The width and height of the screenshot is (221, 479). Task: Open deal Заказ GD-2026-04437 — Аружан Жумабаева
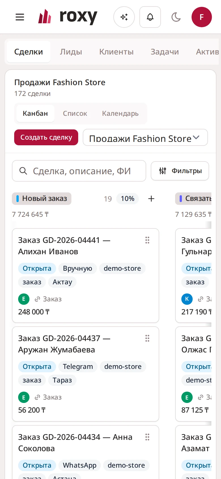(64, 344)
